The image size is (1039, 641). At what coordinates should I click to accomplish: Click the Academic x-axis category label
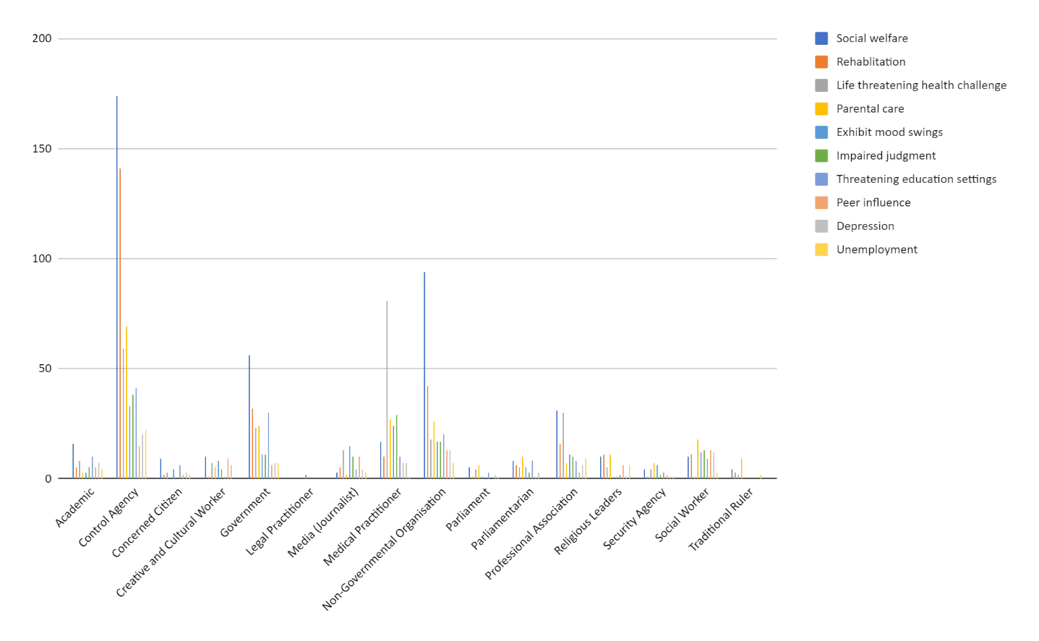click(75, 507)
